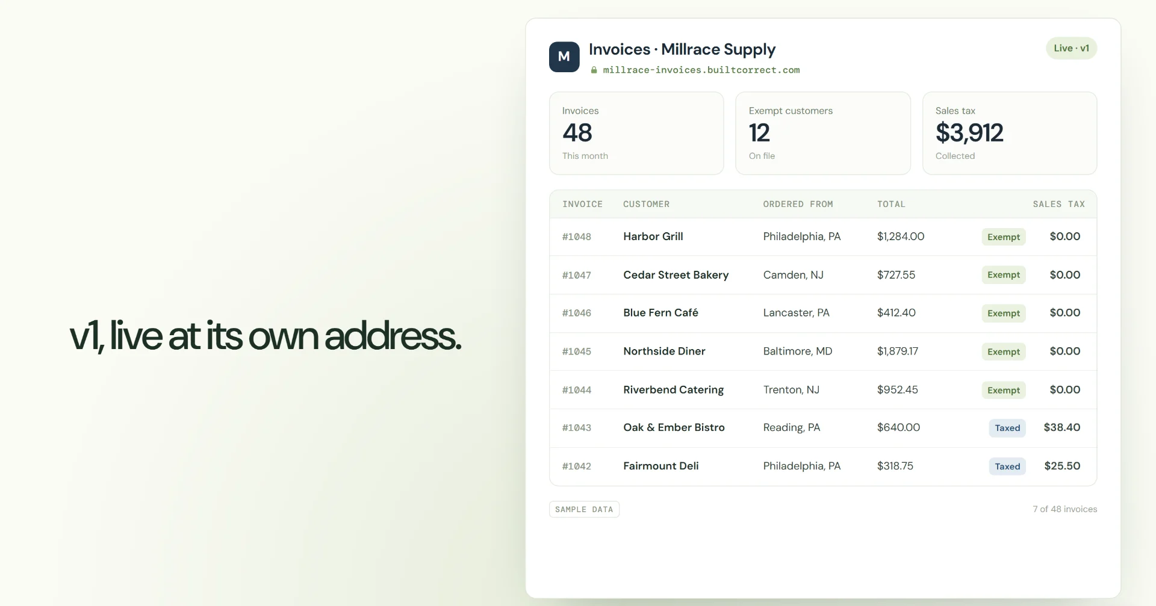The image size is (1156, 606).
Task: Click the ORDERED FROM column header
Action: pyautogui.click(x=798, y=204)
